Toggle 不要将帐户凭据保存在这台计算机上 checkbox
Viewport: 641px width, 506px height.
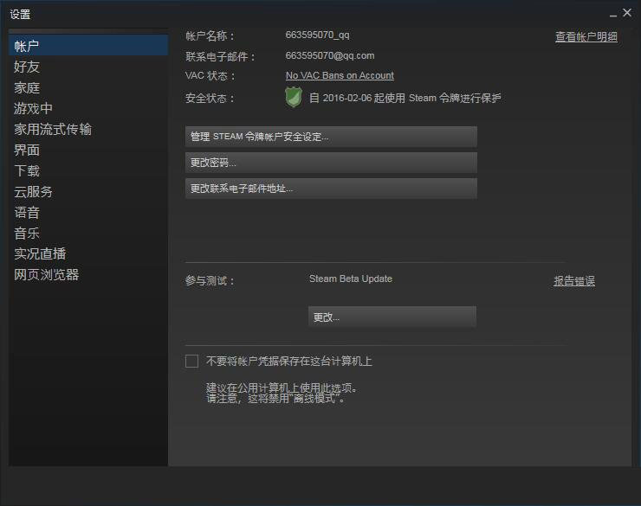(191, 362)
